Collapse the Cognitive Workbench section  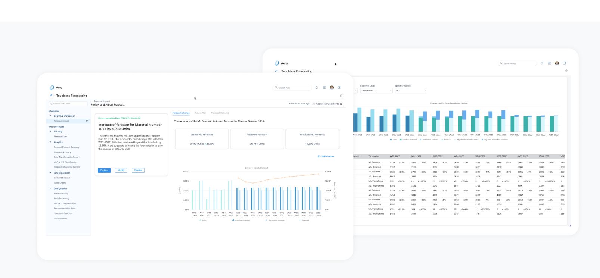[50, 116]
